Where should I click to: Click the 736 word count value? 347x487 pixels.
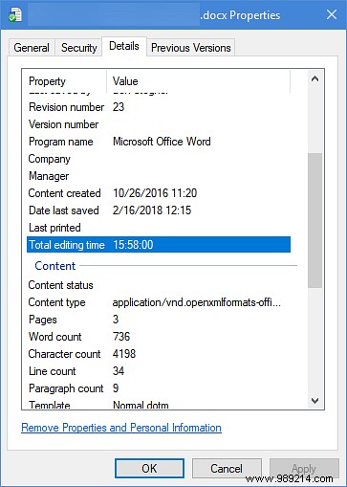pyautogui.click(x=121, y=337)
